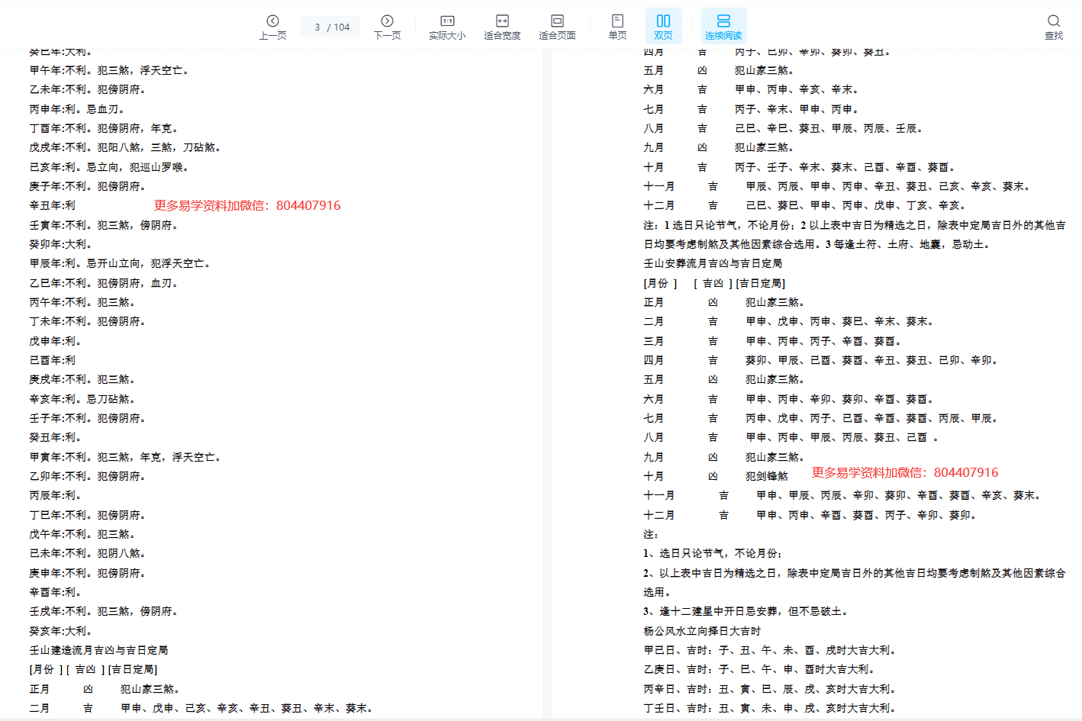Select fit page (适合页面) view
1082x721 pixels.
557,26
